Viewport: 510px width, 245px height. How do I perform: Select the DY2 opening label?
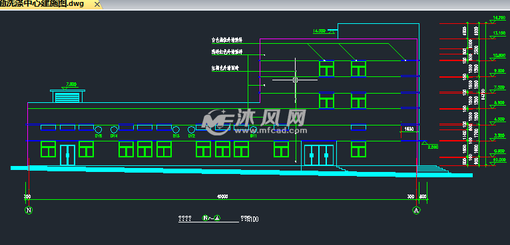(191, 136)
